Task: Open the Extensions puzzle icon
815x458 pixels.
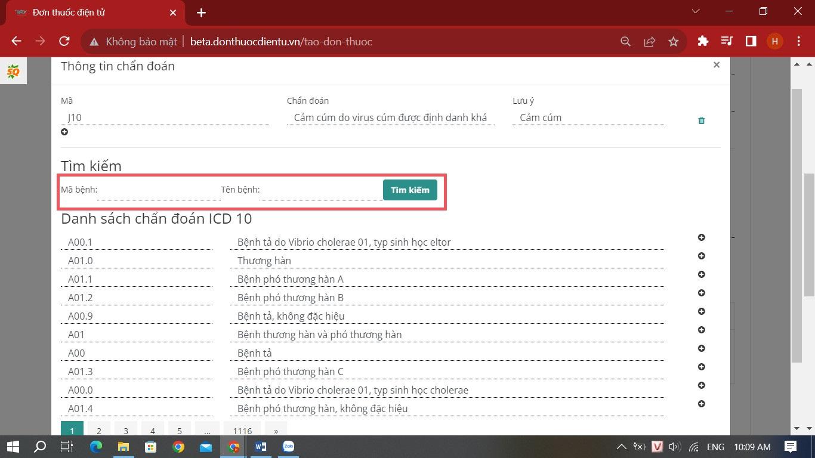Action: click(703, 41)
